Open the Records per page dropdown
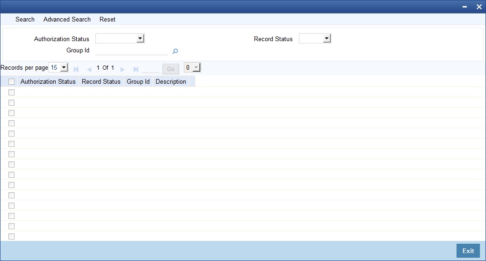This screenshot has width=486, height=261. (58, 67)
